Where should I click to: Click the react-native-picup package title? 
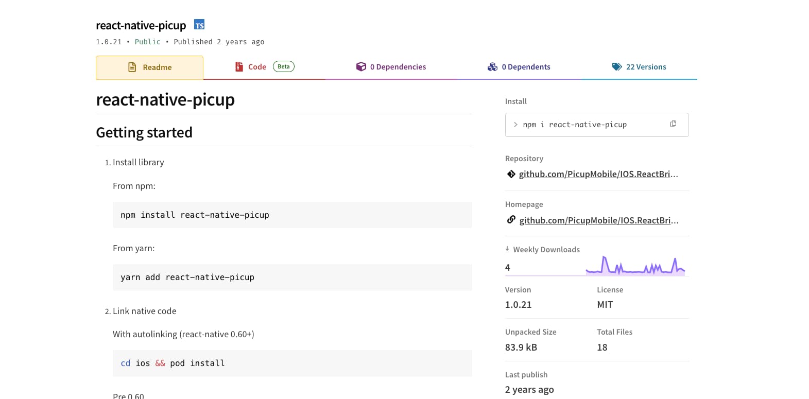coord(141,25)
